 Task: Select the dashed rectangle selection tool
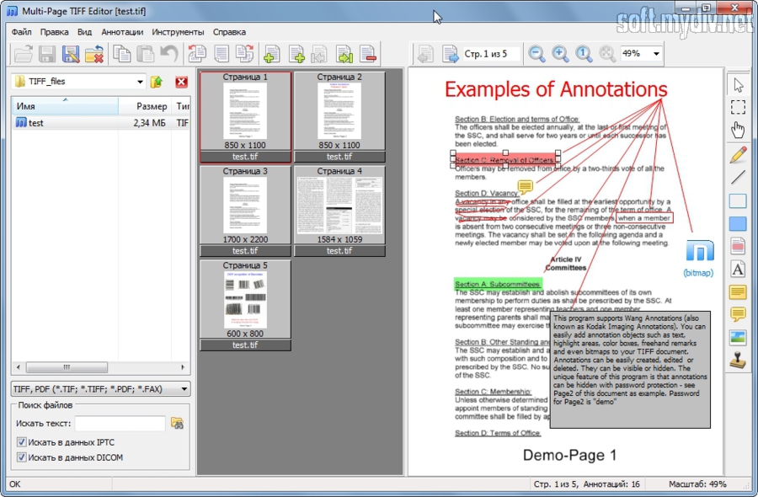pos(738,107)
